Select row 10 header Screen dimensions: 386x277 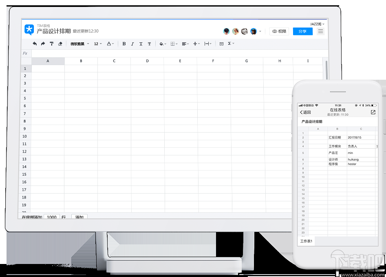(24, 136)
